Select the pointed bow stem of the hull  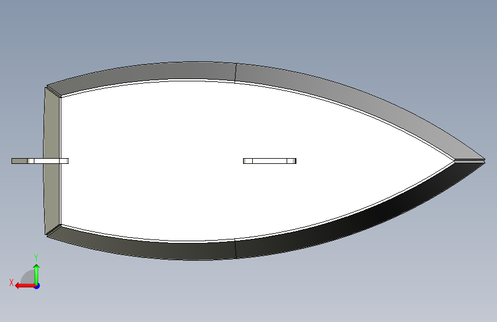[x=469, y=161]
